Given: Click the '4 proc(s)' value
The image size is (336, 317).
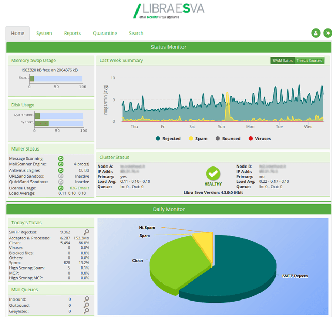Looking at the screenshot, I should [82, 164].
